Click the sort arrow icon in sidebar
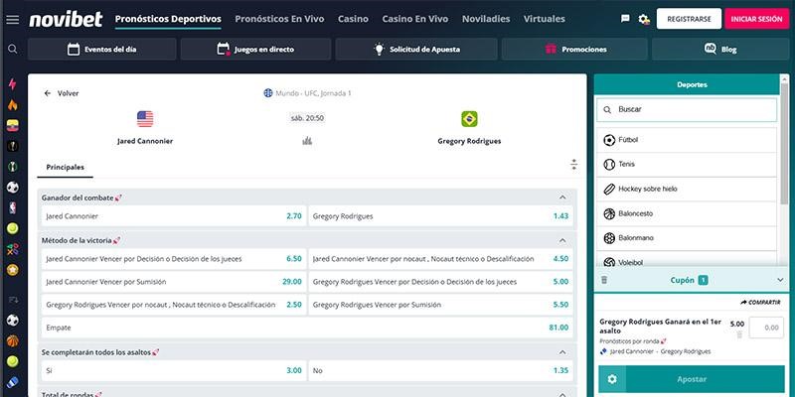Screen dimensions: 795x397 point(13,300)
